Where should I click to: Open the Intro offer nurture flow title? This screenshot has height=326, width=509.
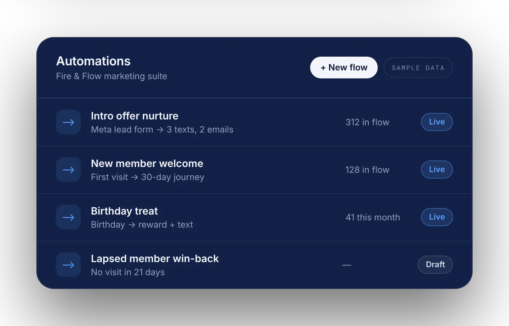point(135,116)
